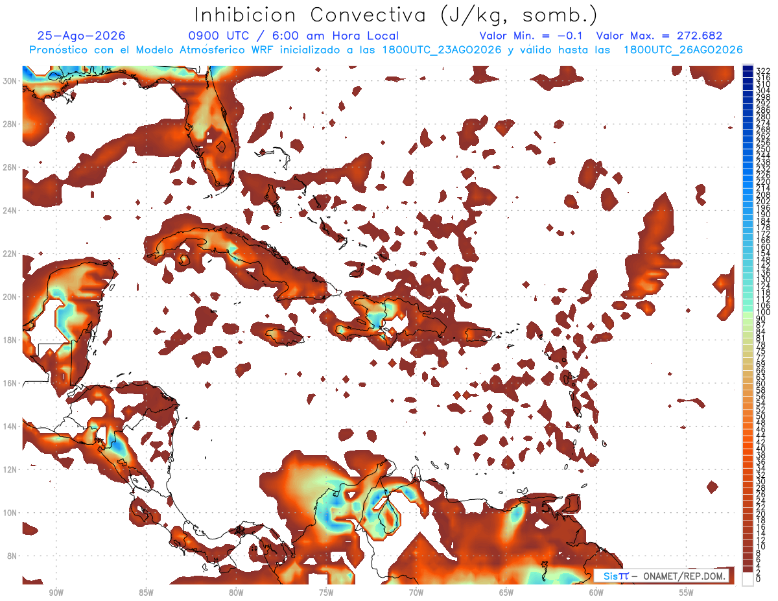Image resolution: width=778 pixels, height=601 pixels.
Task: Click the 16N latitude label
Action: point(10,383)
